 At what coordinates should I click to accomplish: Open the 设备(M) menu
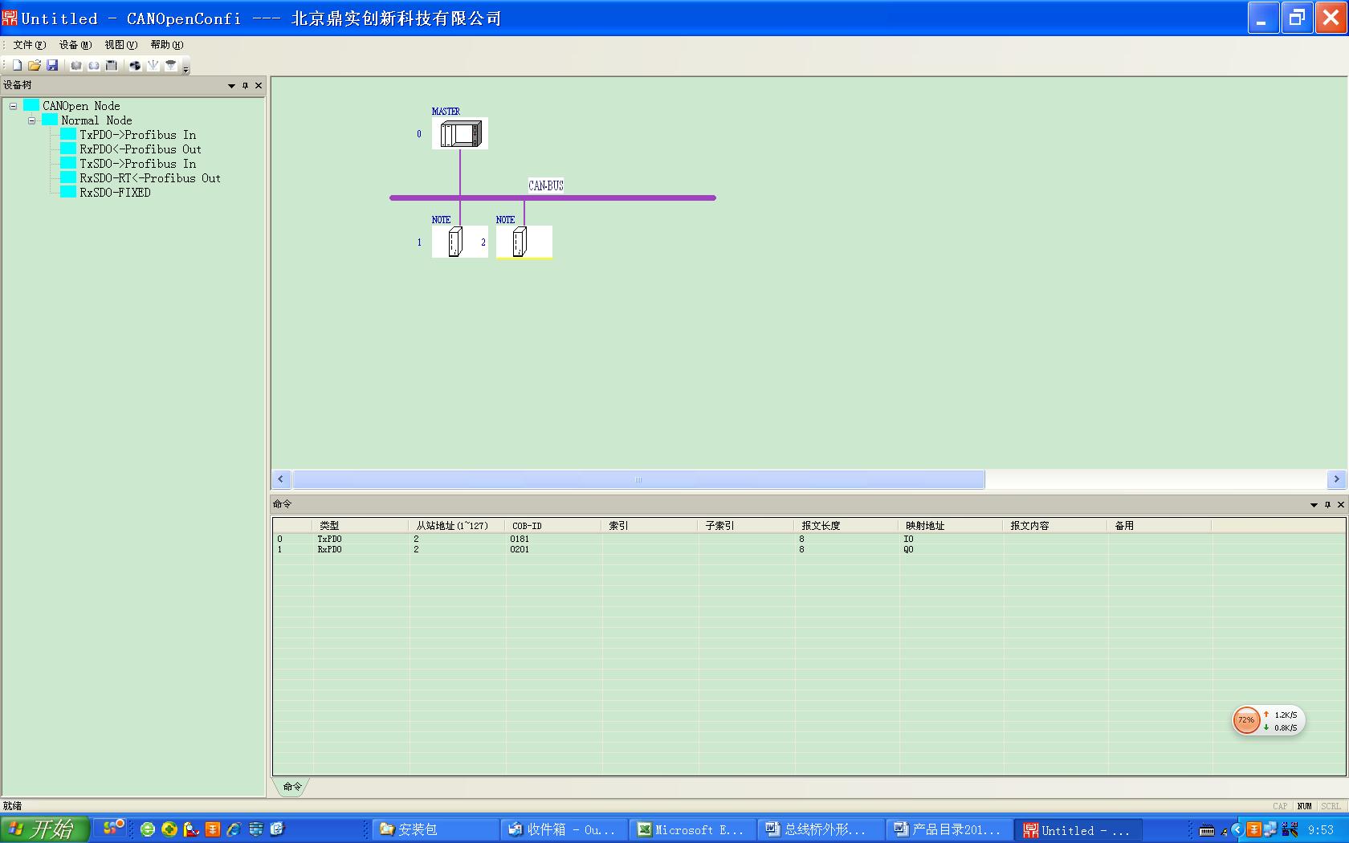(x=75, y=45)
